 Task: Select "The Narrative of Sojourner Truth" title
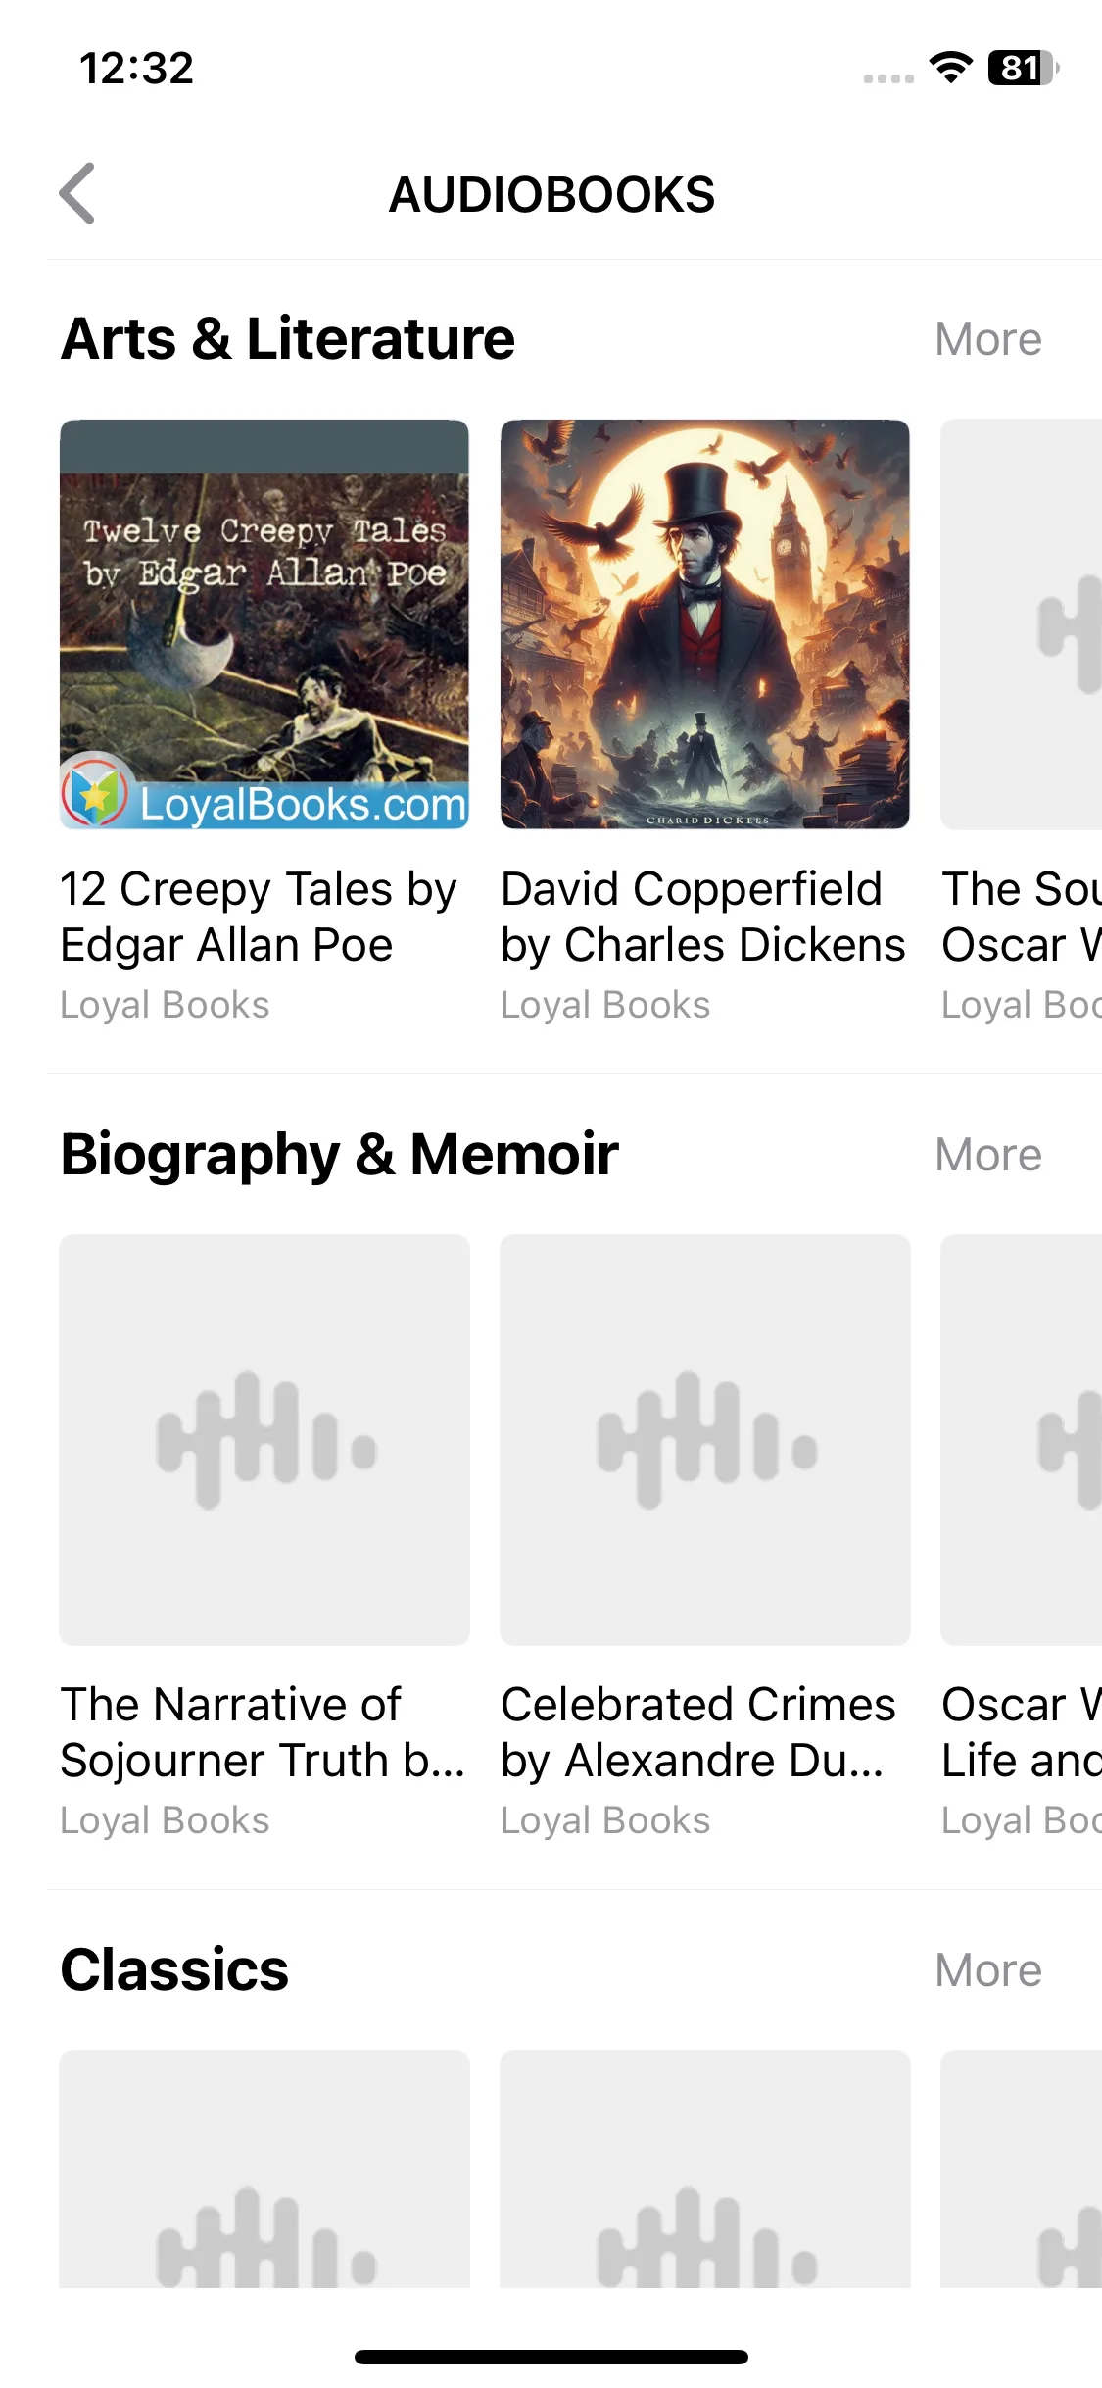(x=262, y=1732)
